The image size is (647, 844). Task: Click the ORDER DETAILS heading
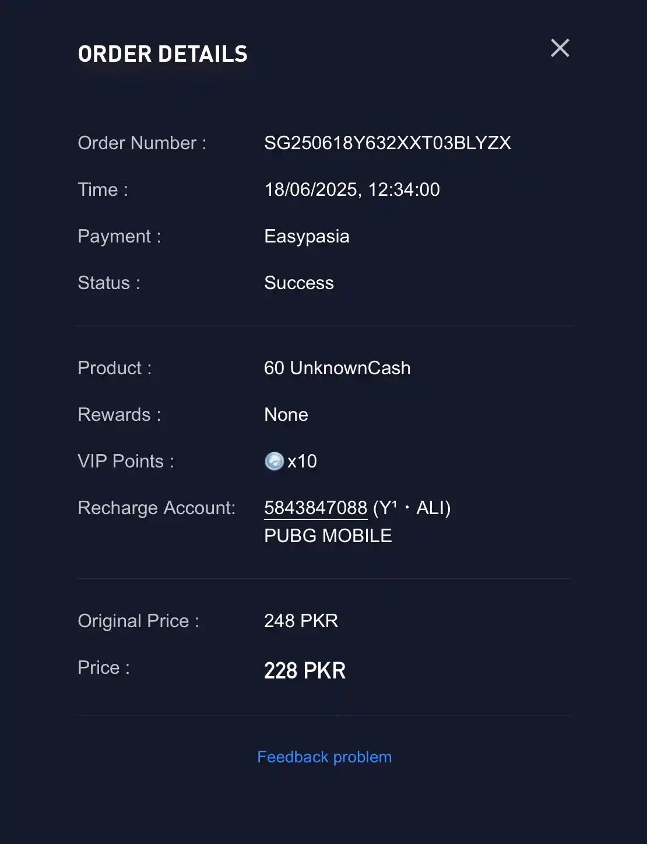click(x=163, y=54)
